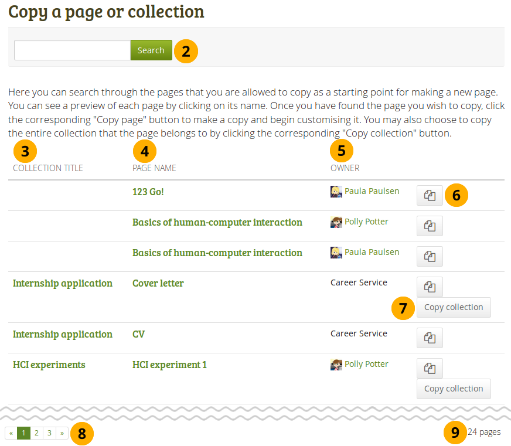
Task: Go to pagination page 2
Action: coord(36,433)
